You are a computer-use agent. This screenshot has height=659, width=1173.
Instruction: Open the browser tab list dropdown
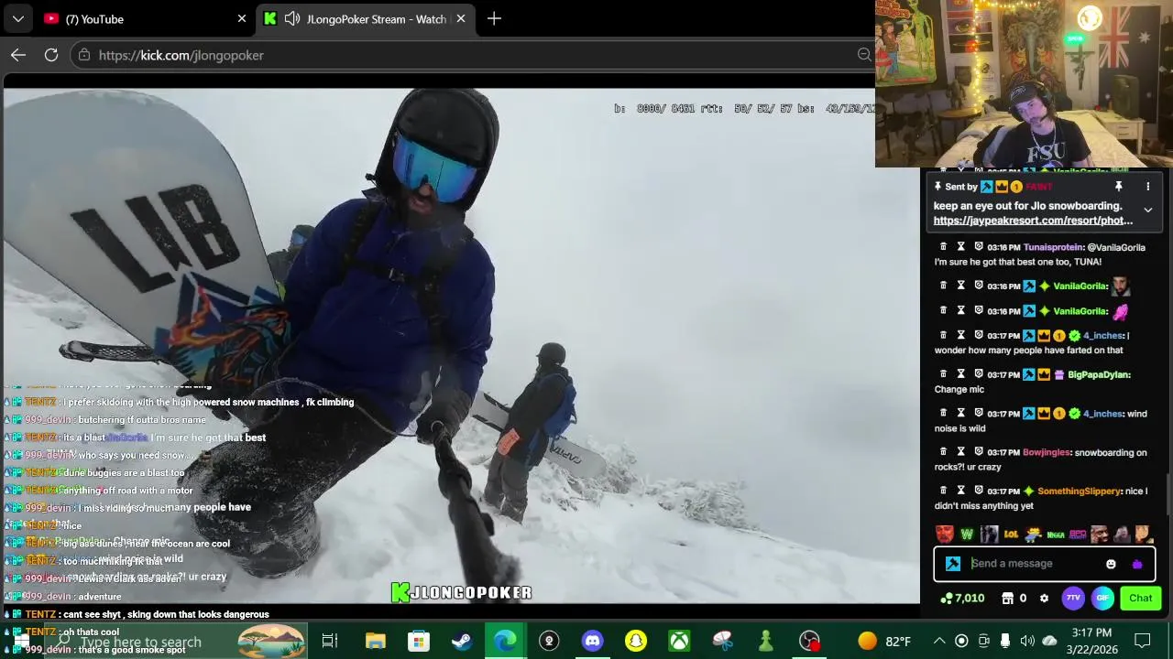(x=17, y=18)
